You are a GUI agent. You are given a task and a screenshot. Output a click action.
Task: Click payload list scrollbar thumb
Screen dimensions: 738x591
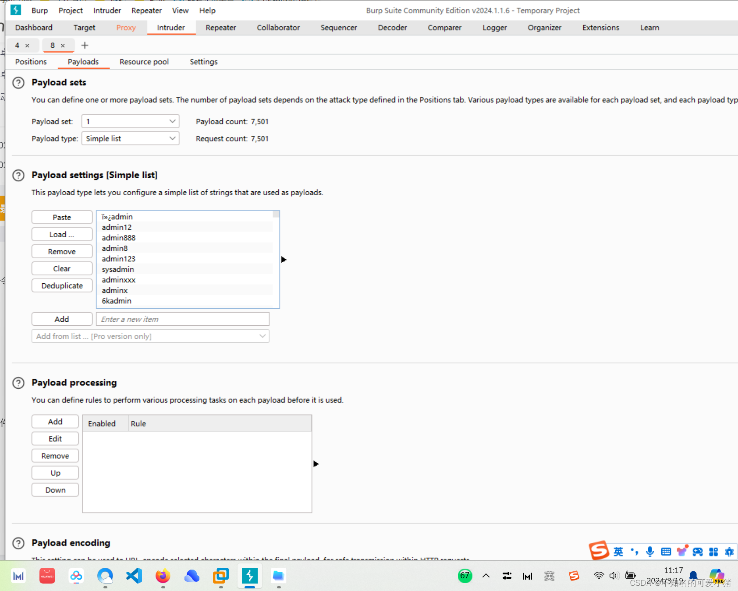pos(276,214)
